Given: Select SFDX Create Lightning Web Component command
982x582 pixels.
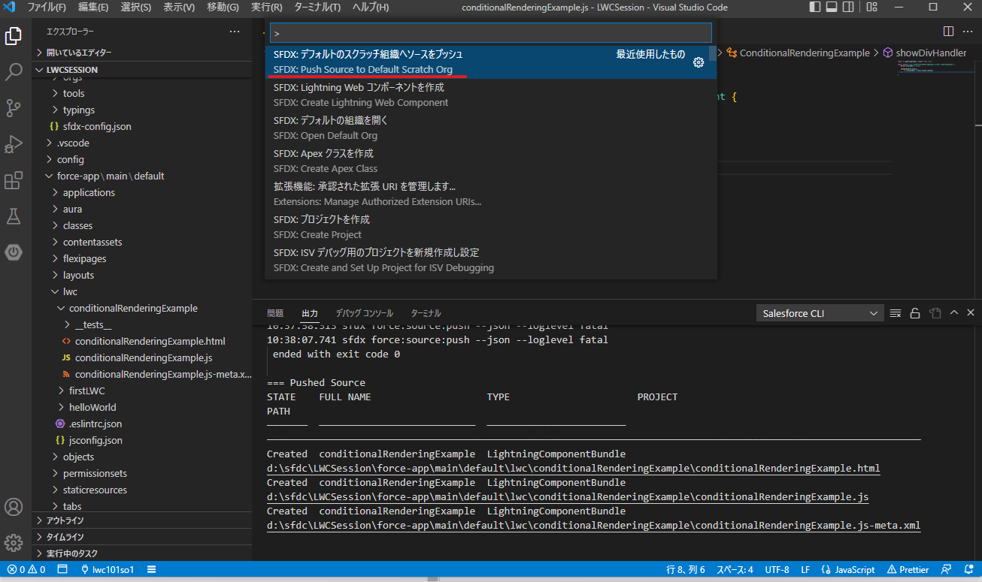Looking at the screenshot, I should [x=491, y=95].
